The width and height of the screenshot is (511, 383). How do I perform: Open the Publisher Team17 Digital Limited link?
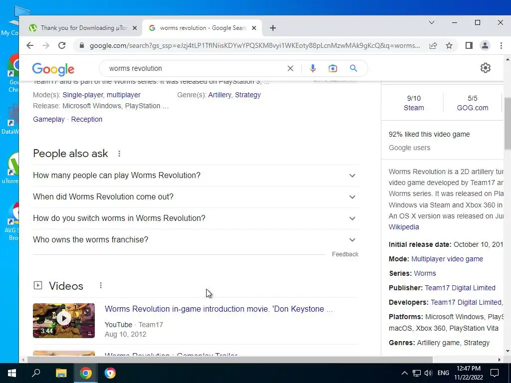(x=460, y=288)
